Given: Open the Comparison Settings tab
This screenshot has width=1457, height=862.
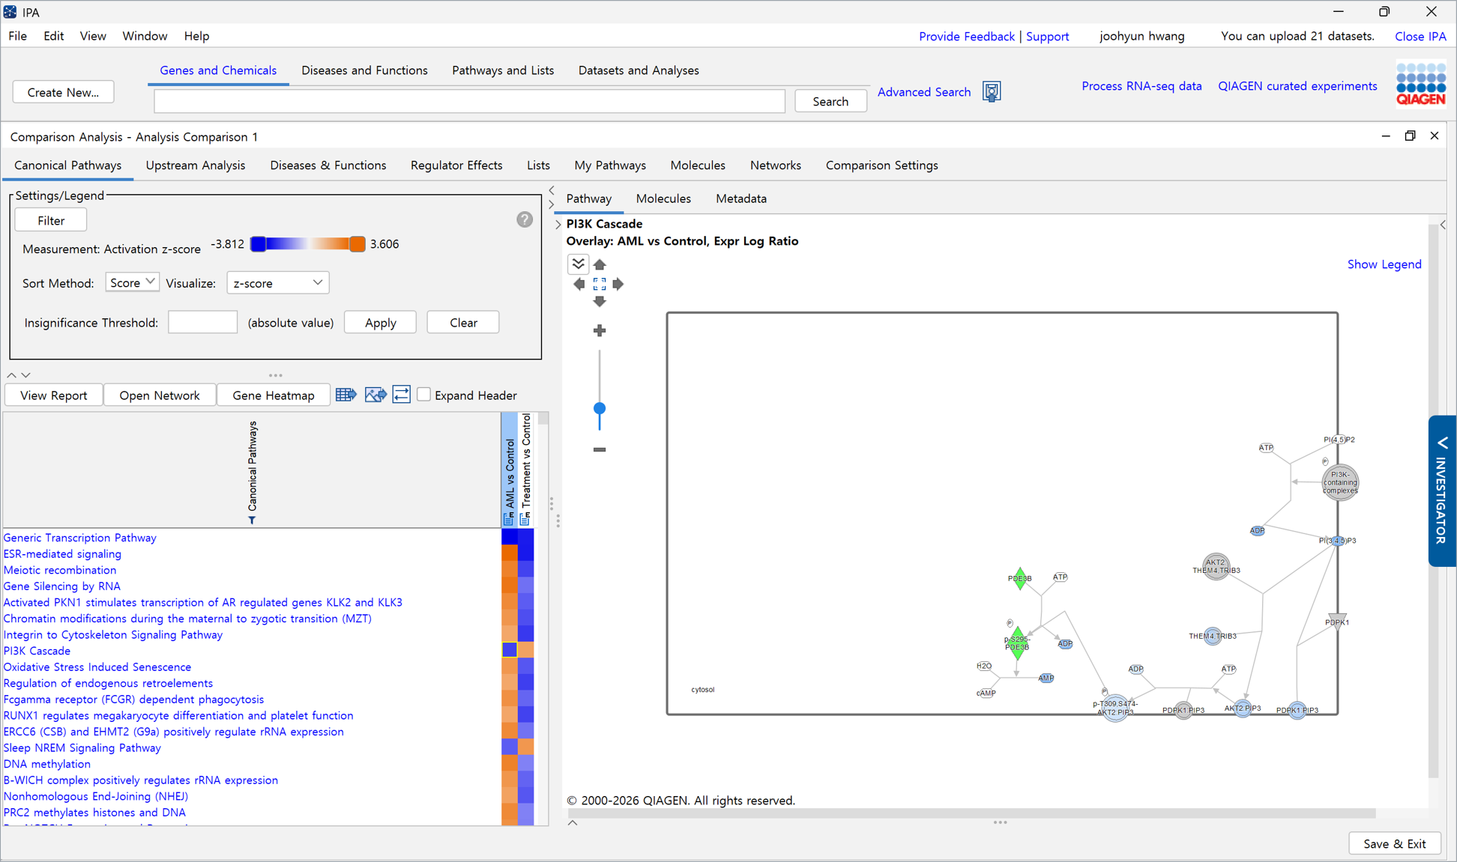Looking at the screenshot, I should [x=881, y=166].
